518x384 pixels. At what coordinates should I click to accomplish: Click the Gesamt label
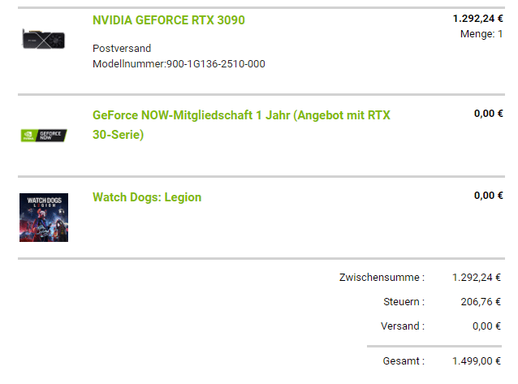coord(404,361)
